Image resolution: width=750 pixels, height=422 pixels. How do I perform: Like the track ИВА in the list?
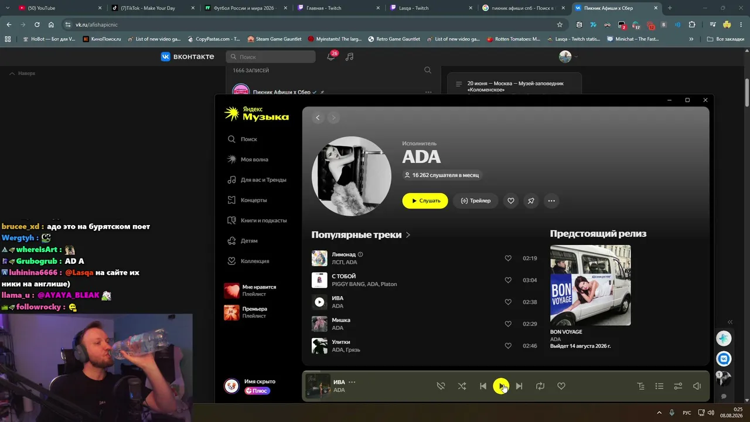pyautogui.click(x=508, y=302)
